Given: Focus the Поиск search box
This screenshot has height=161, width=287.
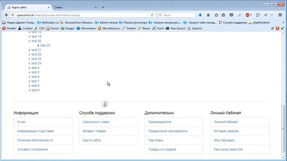Looking at the screenshot, I should tap(177, 15).
